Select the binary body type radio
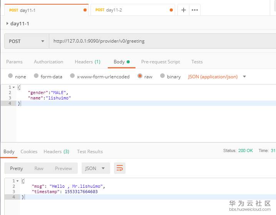Image resolution: width=276 pixels, height=215 pixels. click(162, 76)
